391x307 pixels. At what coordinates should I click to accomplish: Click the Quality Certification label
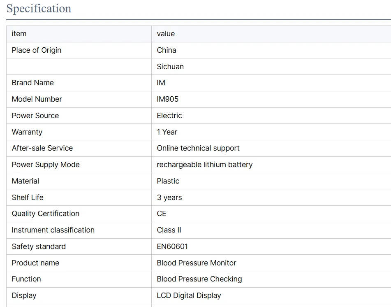(45, 214)
